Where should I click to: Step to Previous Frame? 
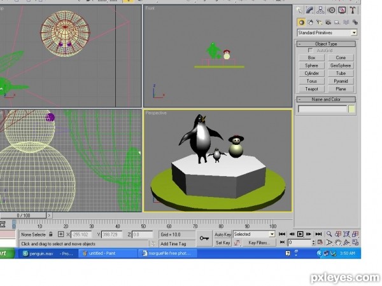[292, 234]
